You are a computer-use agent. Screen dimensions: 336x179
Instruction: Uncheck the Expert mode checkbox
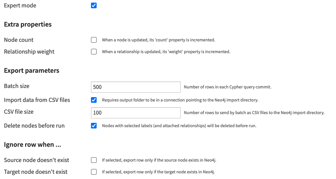(94, 6)
